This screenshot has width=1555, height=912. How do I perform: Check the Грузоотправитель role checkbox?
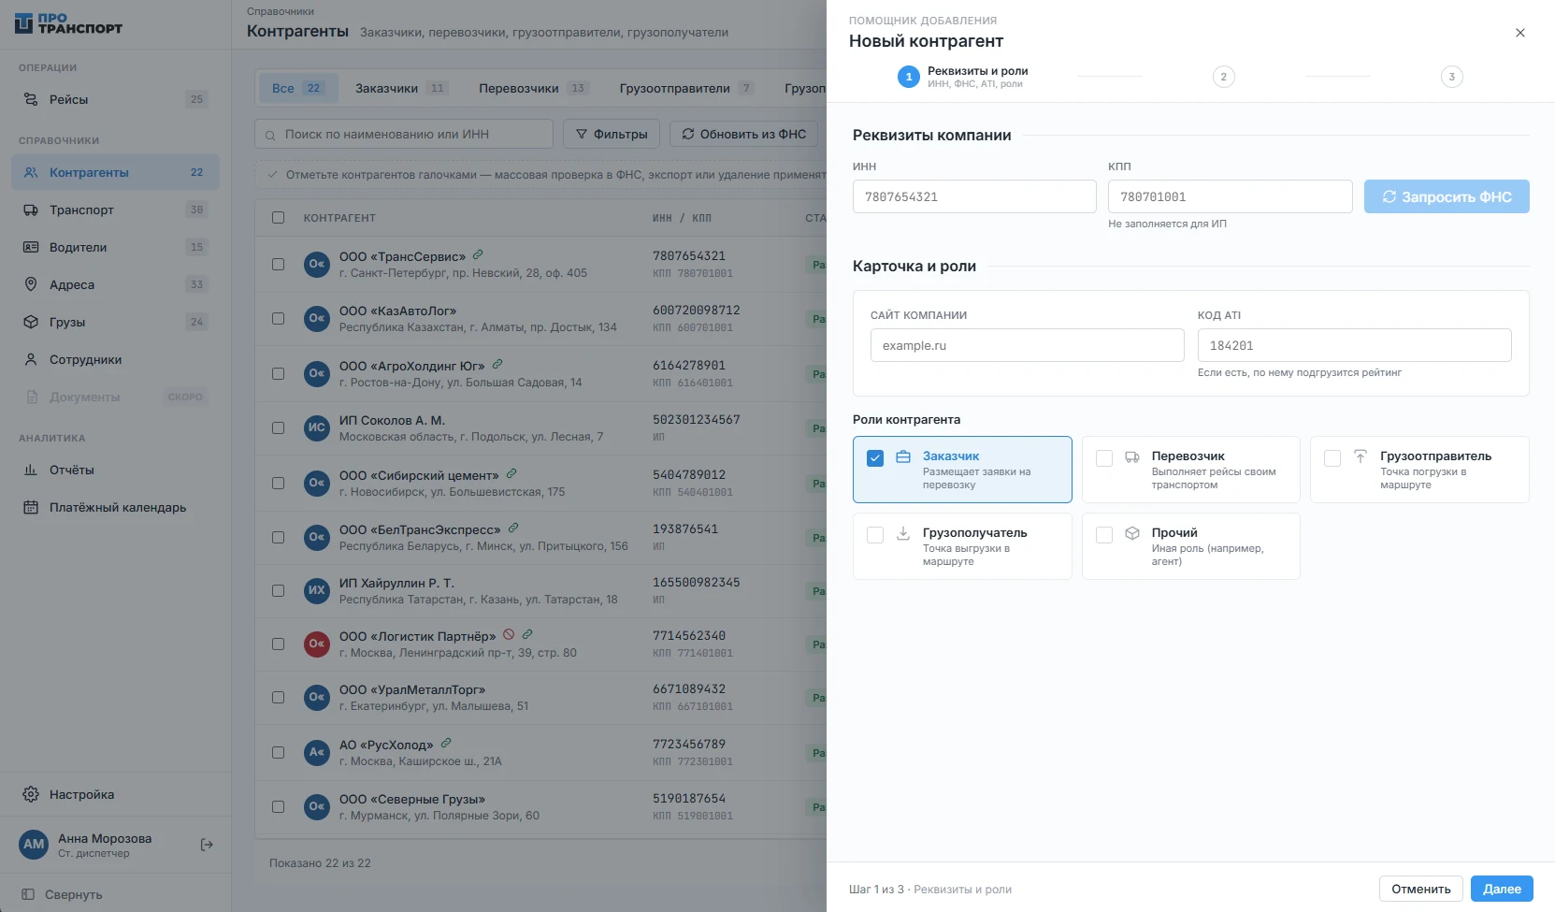1332,458
